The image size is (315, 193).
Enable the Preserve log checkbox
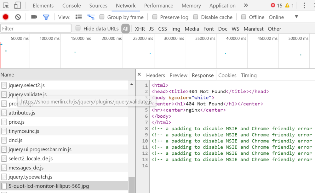coord(155,17)
